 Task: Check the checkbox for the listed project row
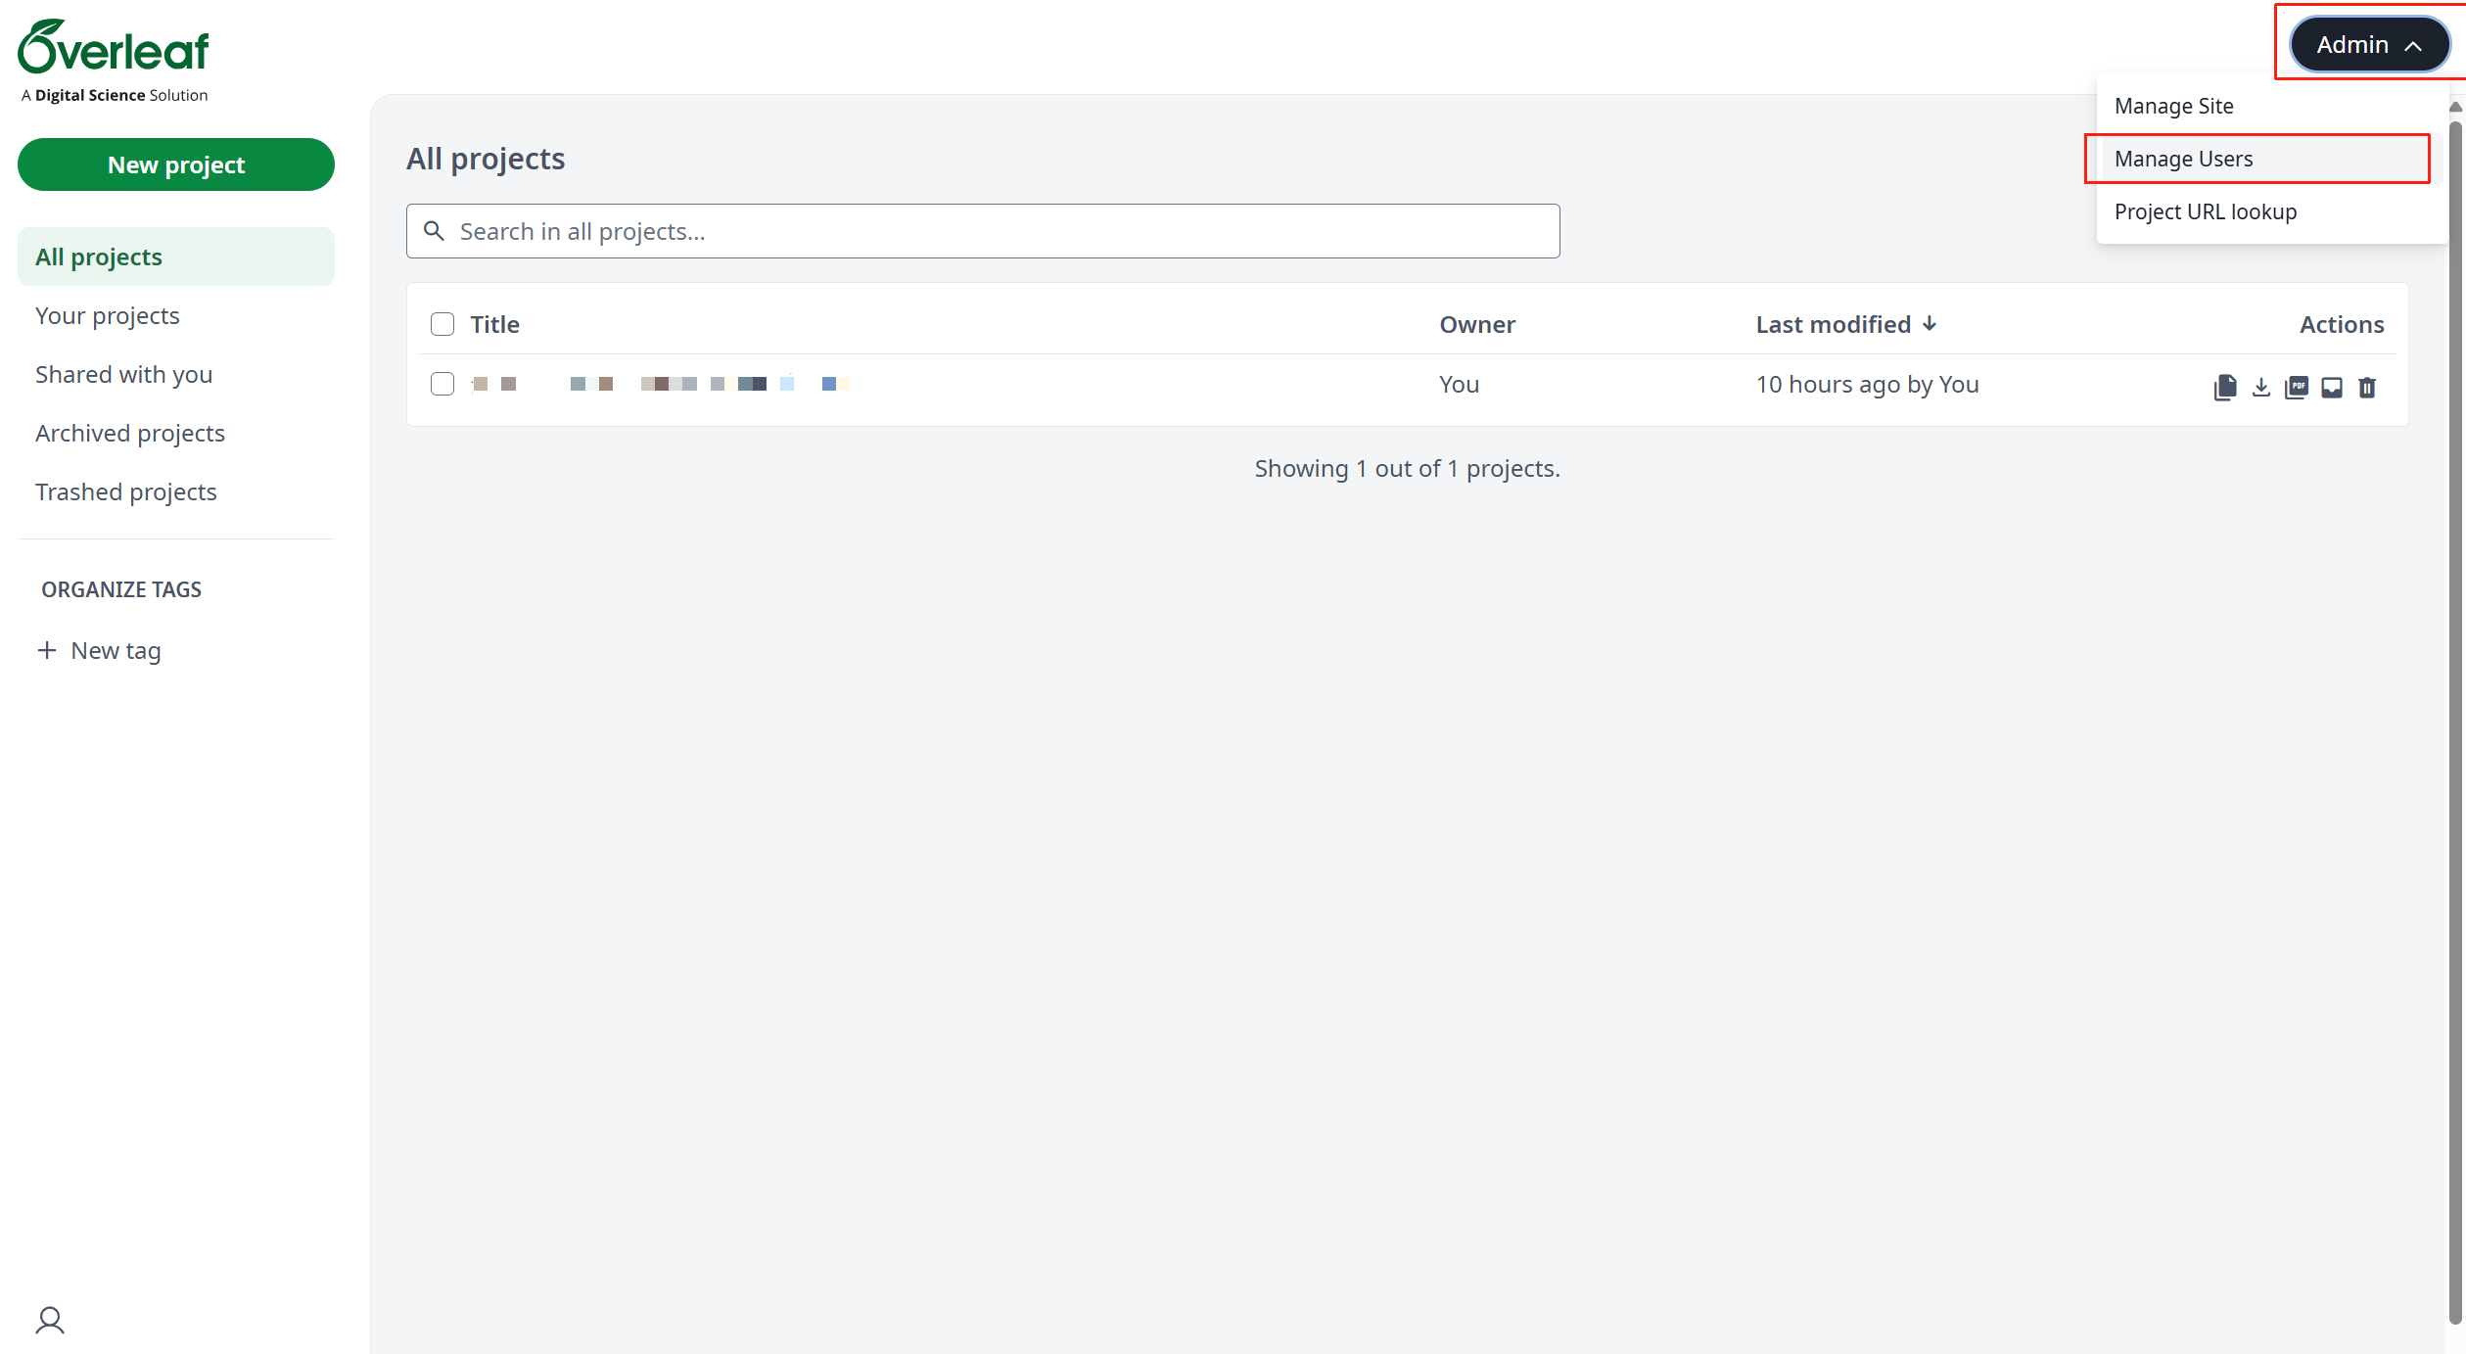coord(442,384)
